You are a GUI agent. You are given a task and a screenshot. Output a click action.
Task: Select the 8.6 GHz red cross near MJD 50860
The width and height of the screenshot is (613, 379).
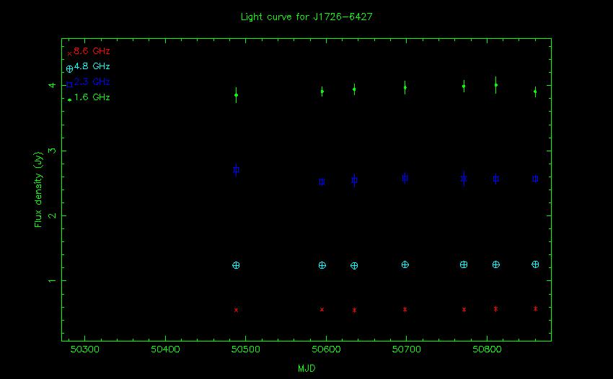pyautogui.click(x=535, y=308)
